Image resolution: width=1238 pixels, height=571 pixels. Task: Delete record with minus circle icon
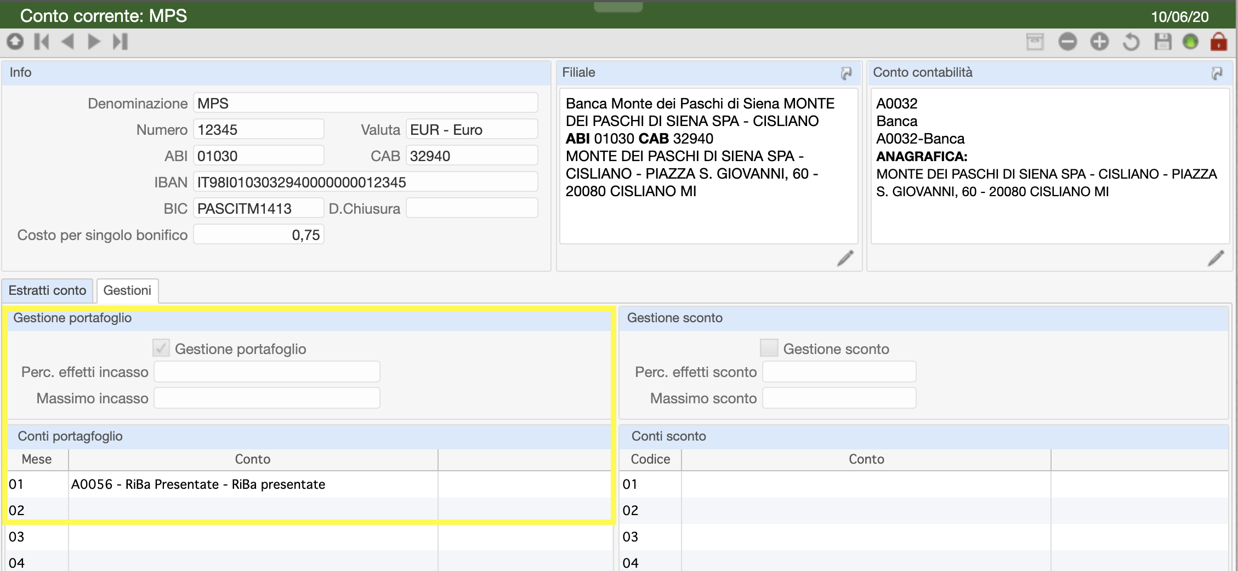[1067, 42]
